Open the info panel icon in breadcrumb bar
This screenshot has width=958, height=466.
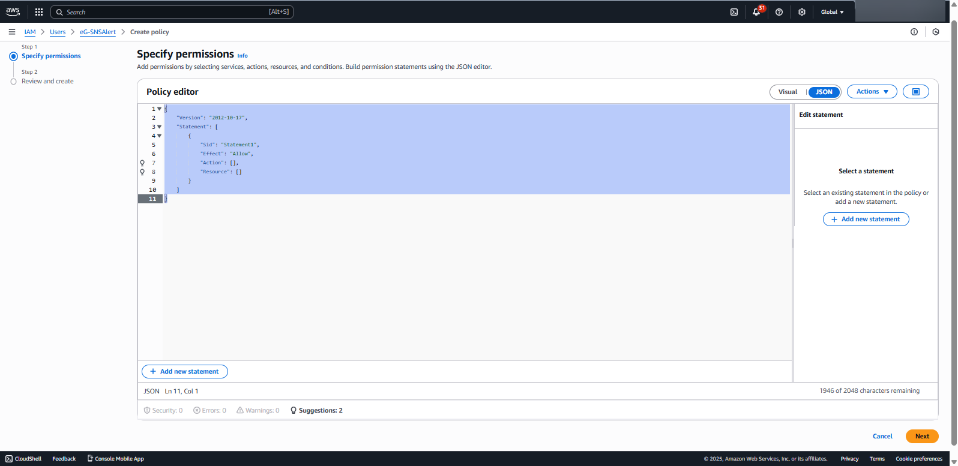[x=914, y=32]
